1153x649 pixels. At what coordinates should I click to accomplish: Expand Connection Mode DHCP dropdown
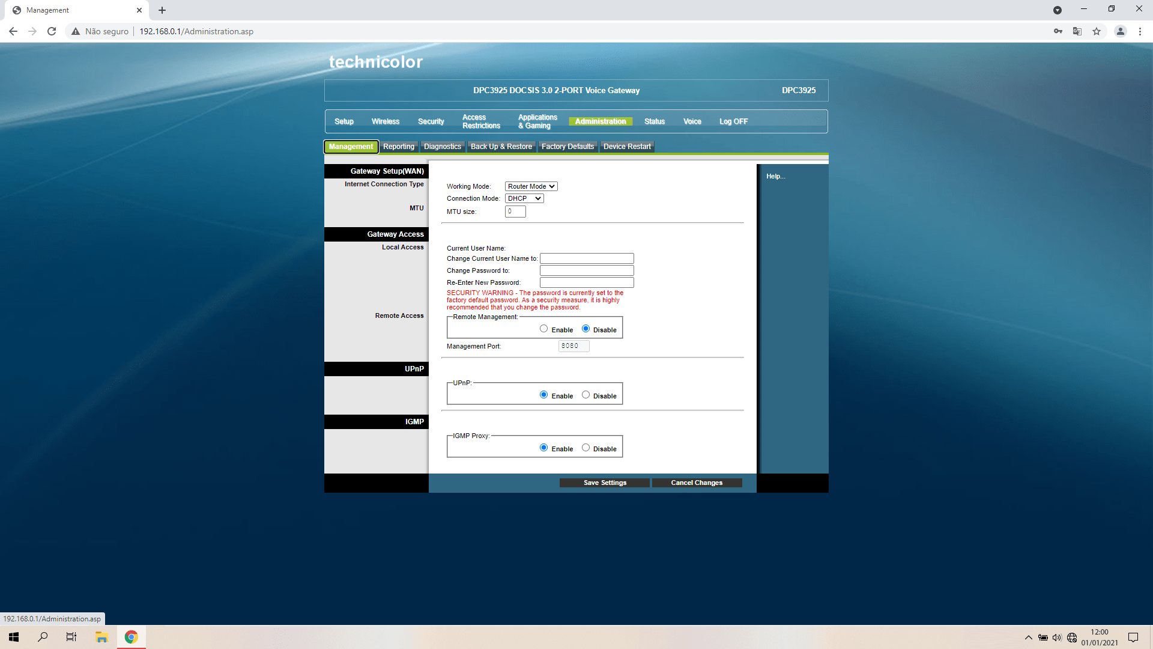[x=524, y=198]
